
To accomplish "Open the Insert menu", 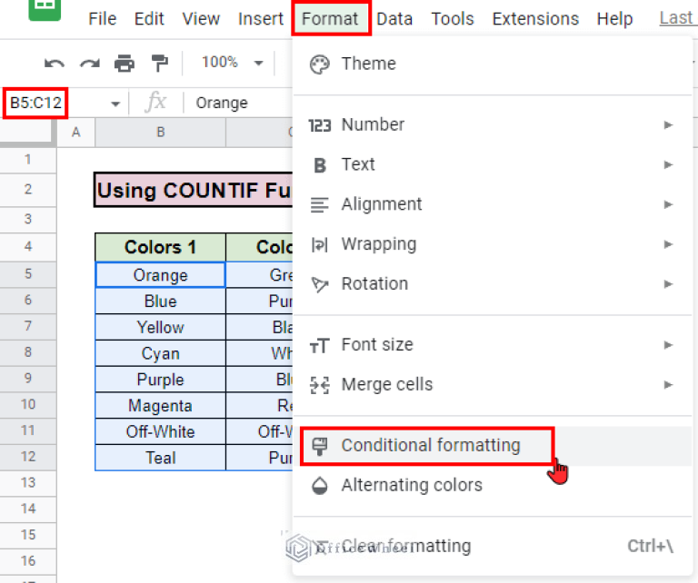I will [x=261, y=19].
